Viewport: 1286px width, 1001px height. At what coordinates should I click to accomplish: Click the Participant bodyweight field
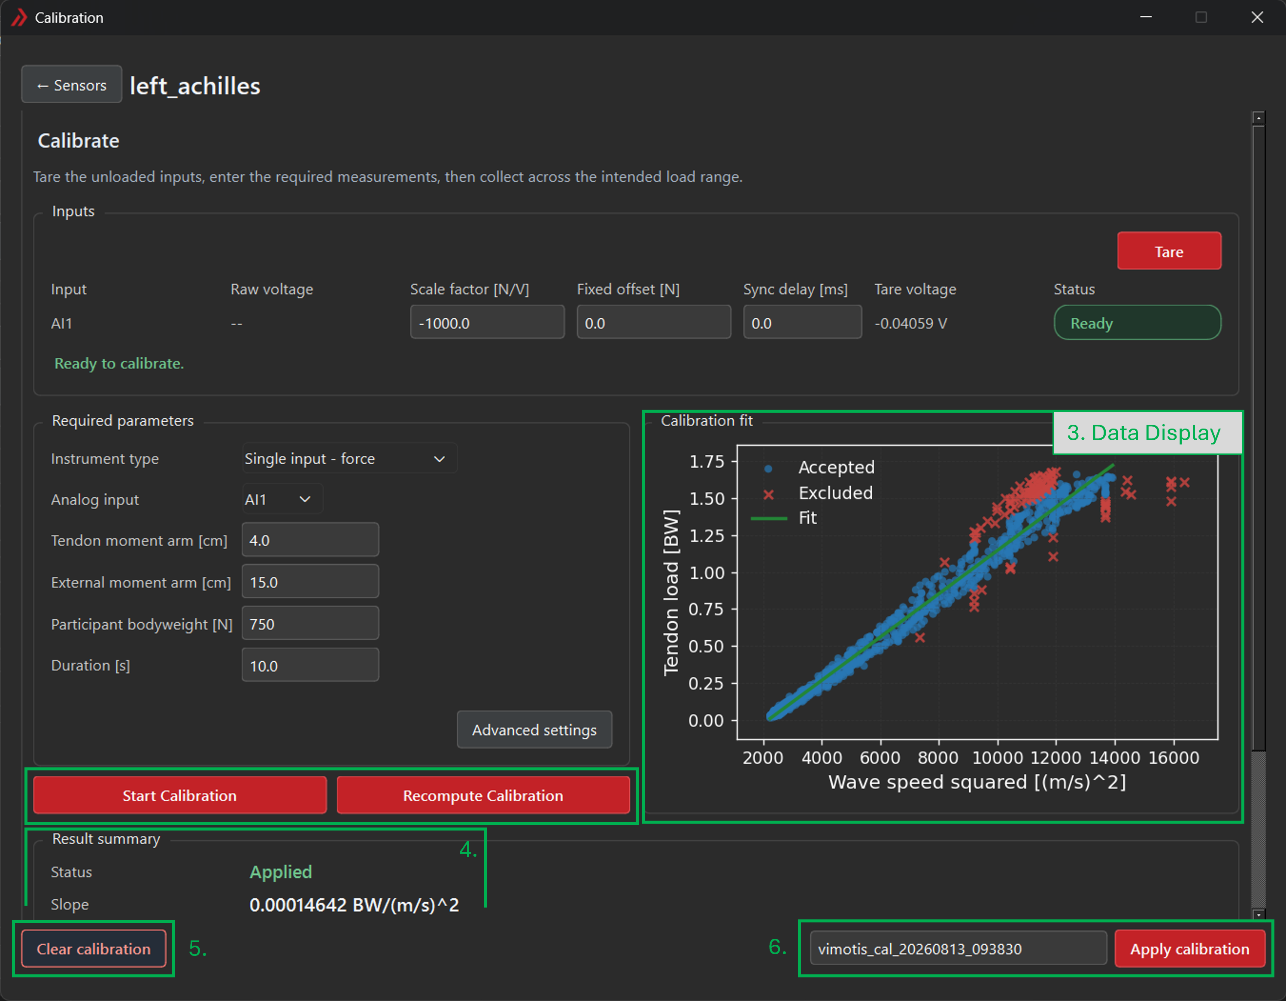pos(310,624)
